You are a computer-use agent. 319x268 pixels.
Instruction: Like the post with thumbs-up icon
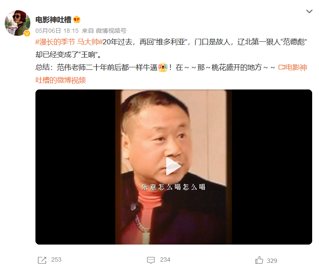pos(259,260)
